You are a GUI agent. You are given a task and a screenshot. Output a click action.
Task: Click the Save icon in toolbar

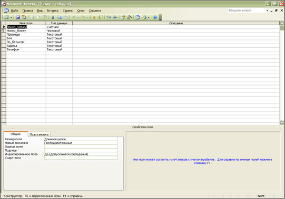17,17
